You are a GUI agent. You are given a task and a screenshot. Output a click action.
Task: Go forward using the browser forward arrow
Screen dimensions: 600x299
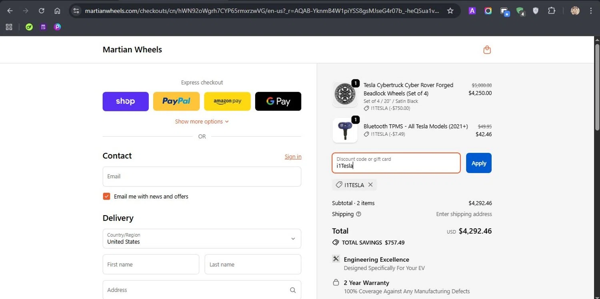[26, 11]
